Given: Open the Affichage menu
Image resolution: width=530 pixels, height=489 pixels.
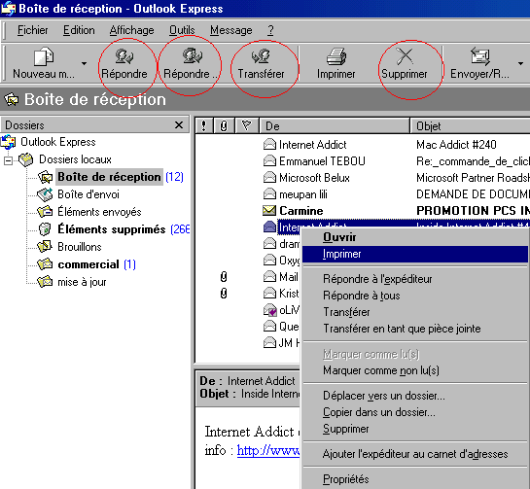Looking at the screenshot, I should 131,30.
